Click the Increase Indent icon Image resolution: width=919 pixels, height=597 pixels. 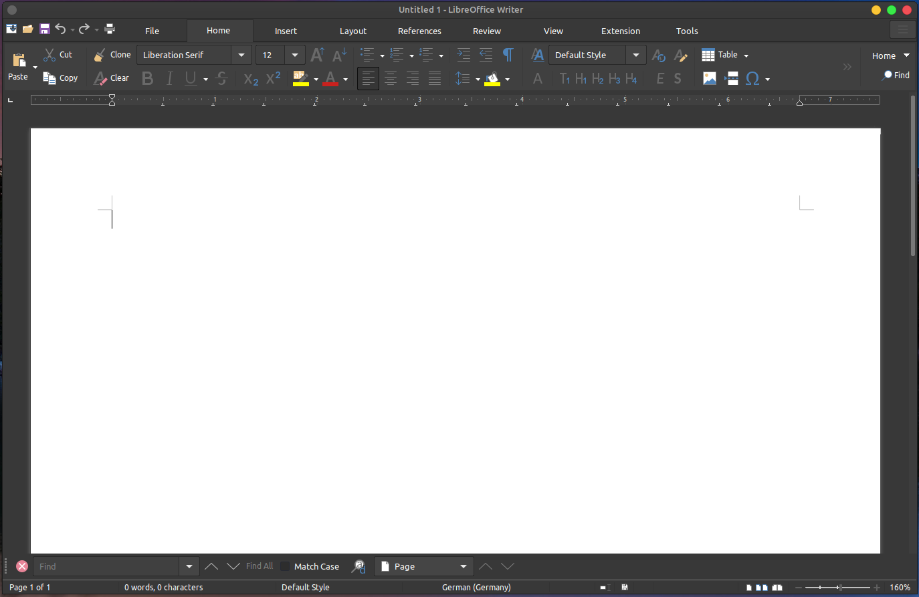[464, 55]
